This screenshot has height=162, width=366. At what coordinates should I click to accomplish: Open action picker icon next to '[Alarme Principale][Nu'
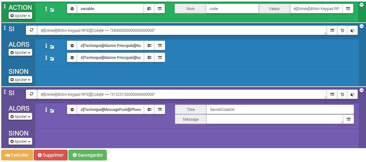tap(149, 45)
